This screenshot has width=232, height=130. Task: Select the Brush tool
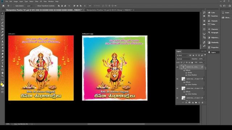click(x=3, y=38)
